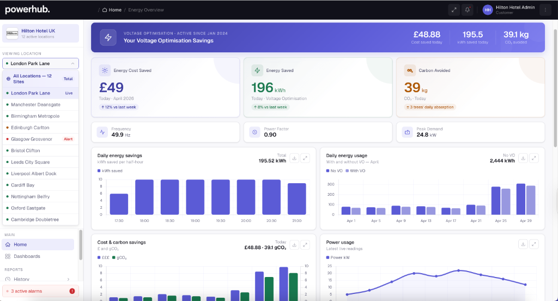Click the Dashboards grid icon
Screen dimensions: 558x301
8,256
